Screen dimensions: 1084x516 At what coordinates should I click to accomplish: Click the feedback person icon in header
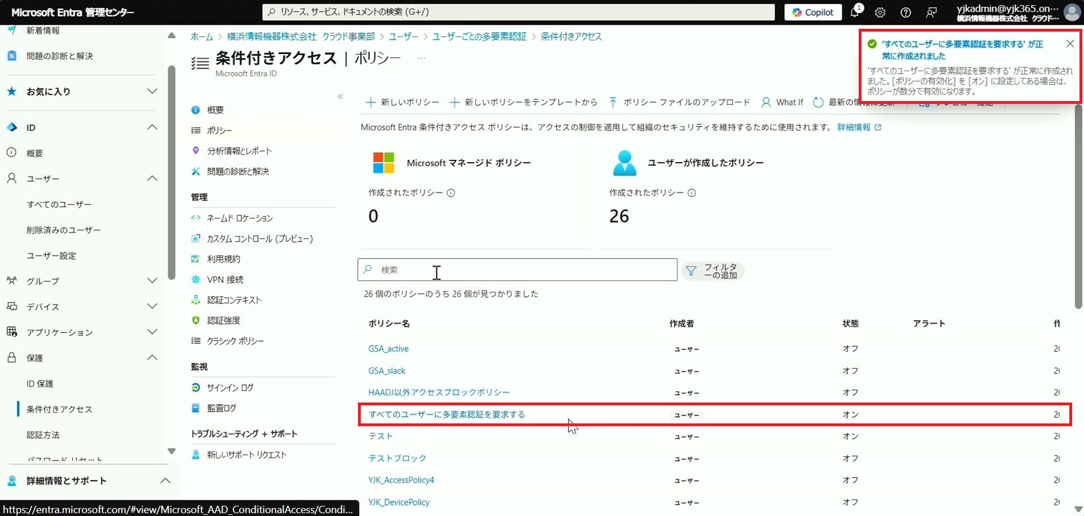point(932,12)
